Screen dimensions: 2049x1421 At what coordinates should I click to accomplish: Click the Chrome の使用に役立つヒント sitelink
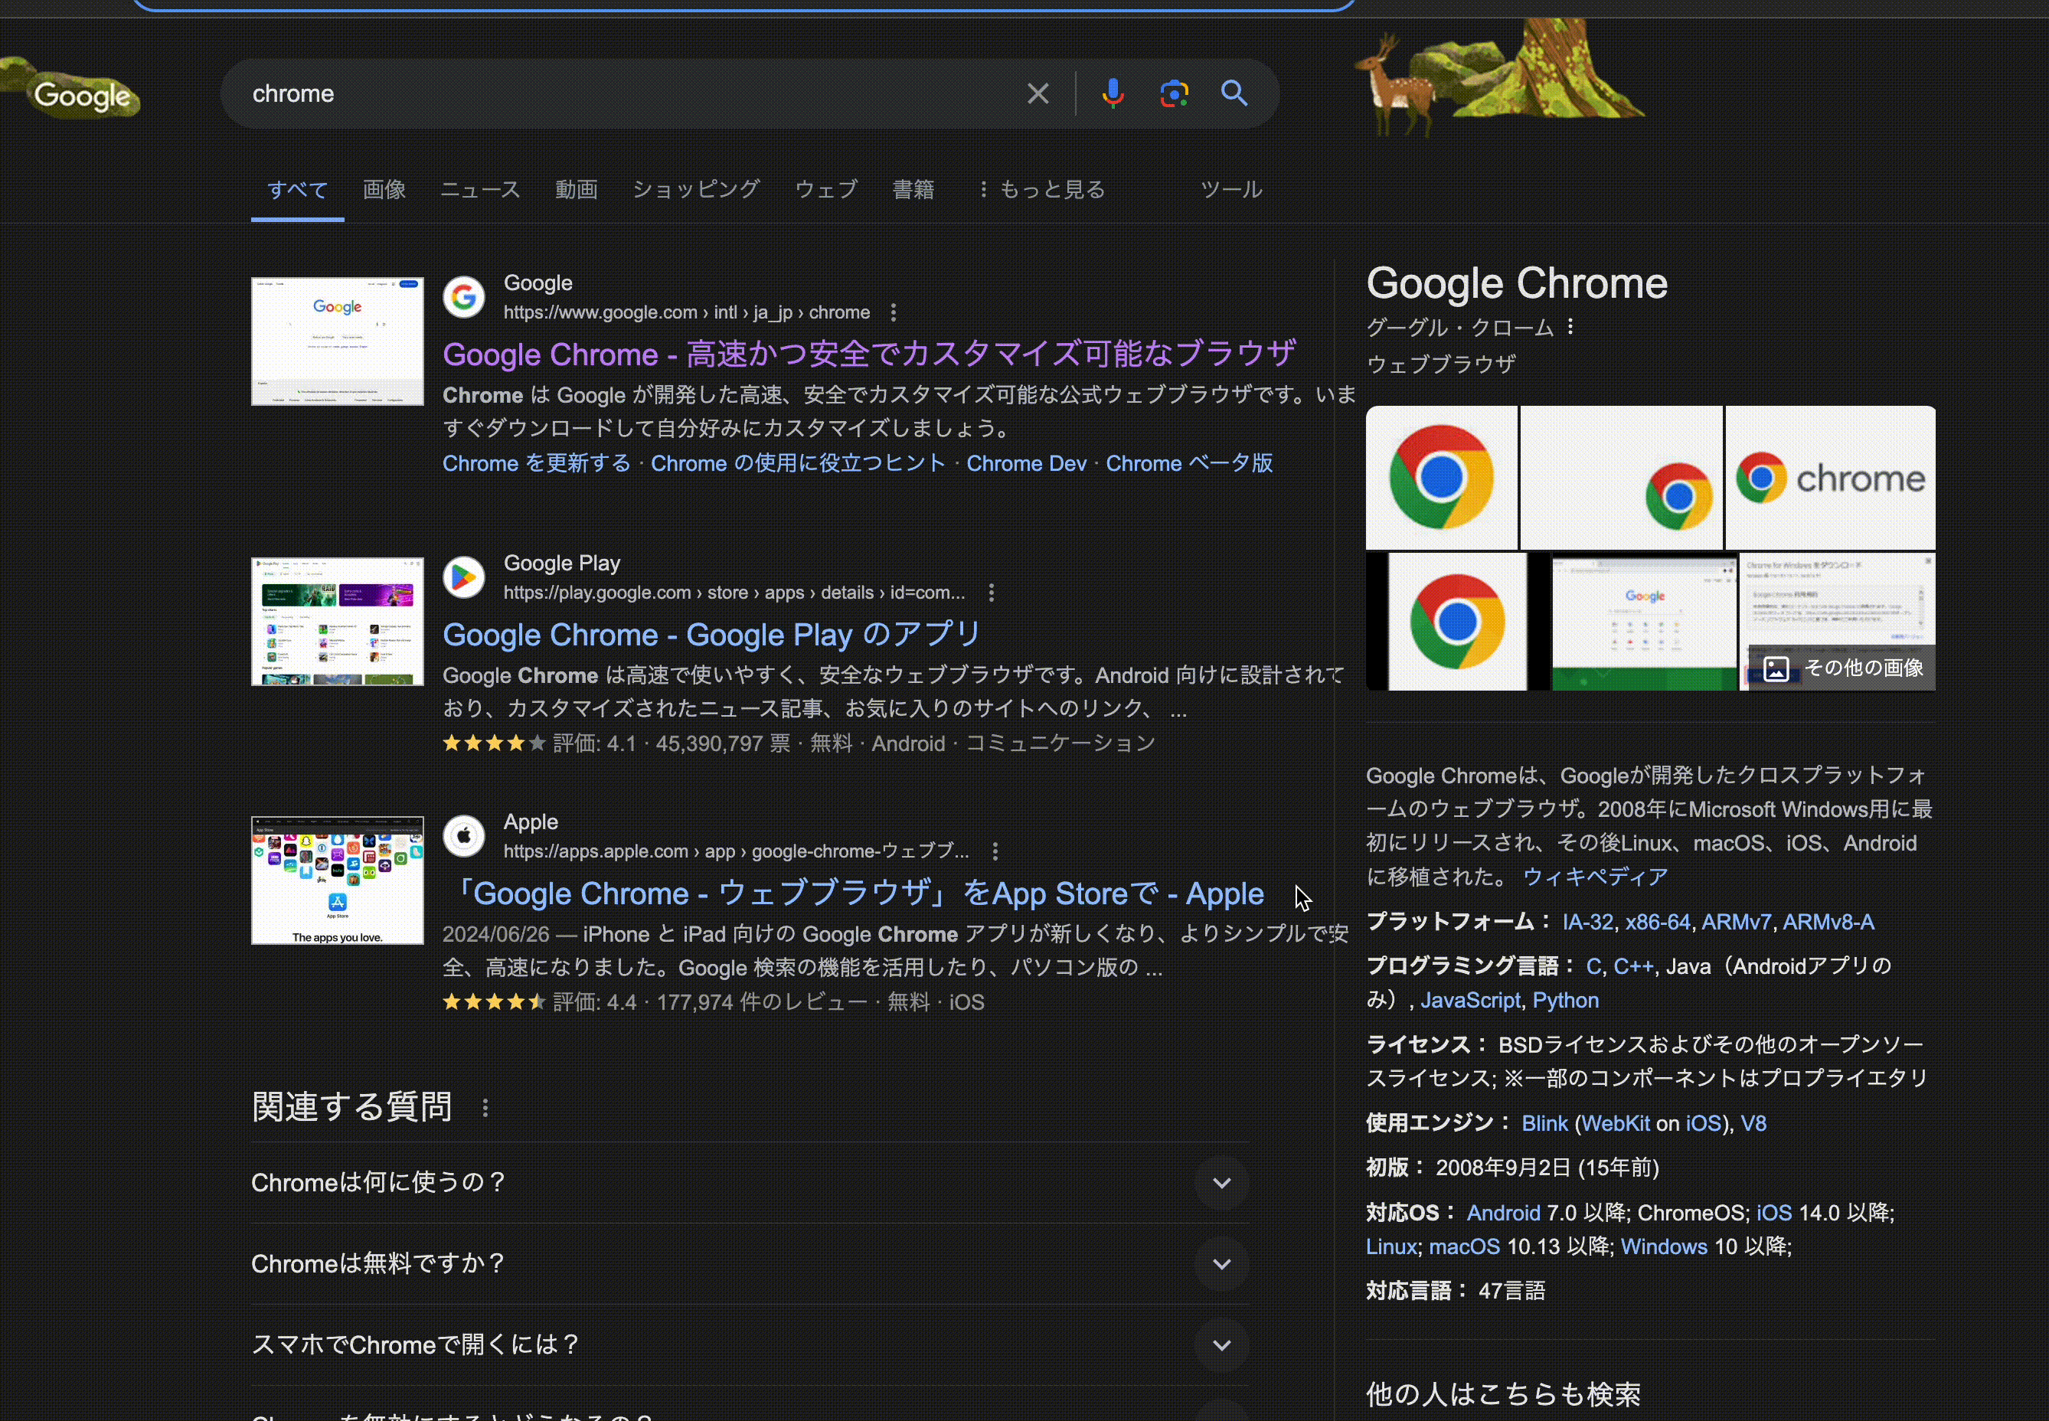click(798, 464)
